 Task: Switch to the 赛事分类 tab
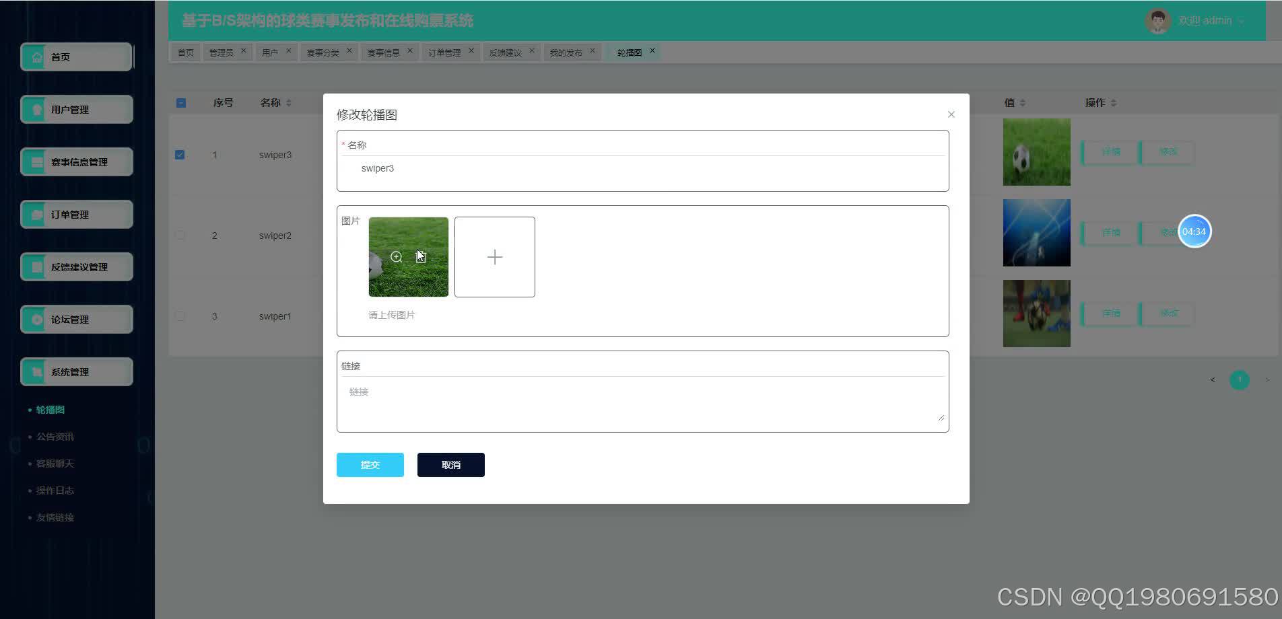pyautogui.click(x=323, y=51)
